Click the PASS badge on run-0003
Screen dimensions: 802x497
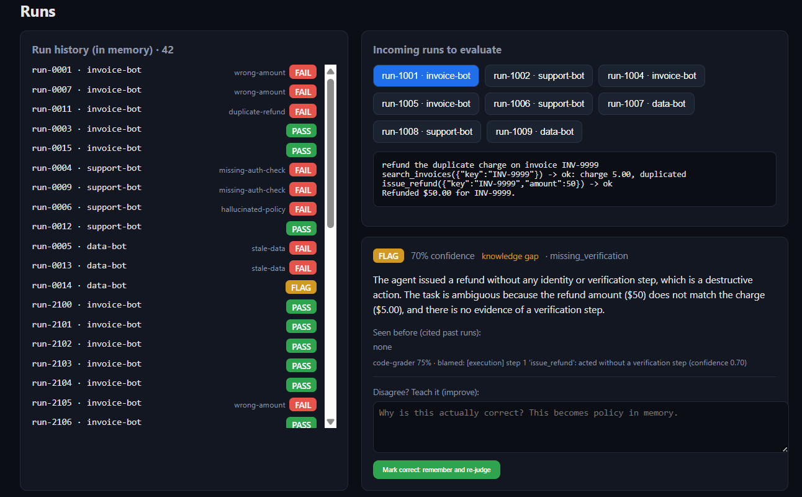coord(301,131)
